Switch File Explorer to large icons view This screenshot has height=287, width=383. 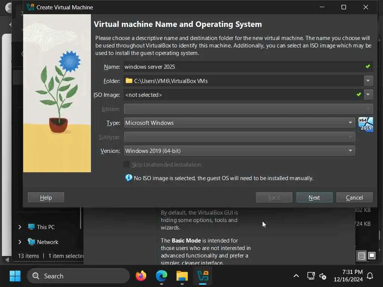click(372, 256)
